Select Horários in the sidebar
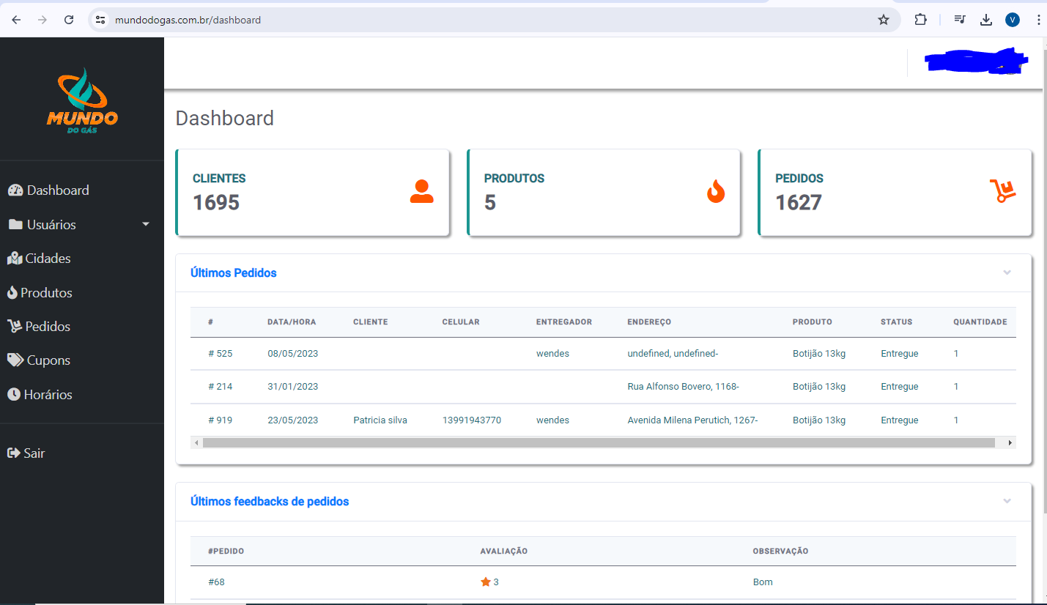The image size is (1047, 605). pos(48,394)
